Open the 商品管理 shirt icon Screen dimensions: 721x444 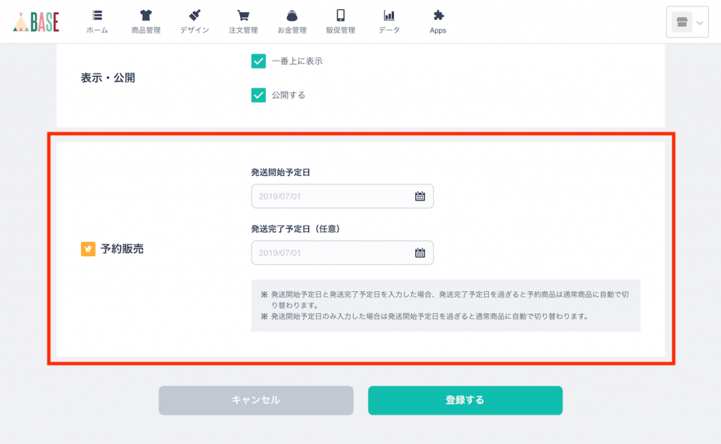146,15
